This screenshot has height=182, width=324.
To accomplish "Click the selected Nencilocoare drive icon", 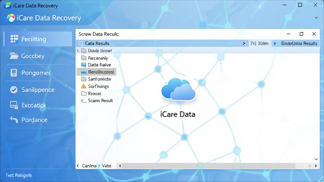I will tap(84, 72).
